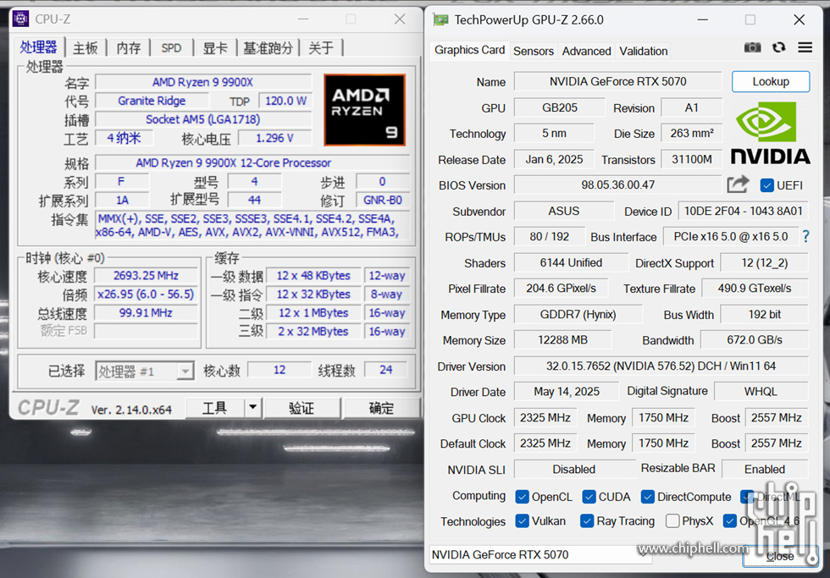Viewport: 830px width, 578px height.
Task: Click the Memory Type GDDR7 (Hynix) field
Action: [578, 315]
